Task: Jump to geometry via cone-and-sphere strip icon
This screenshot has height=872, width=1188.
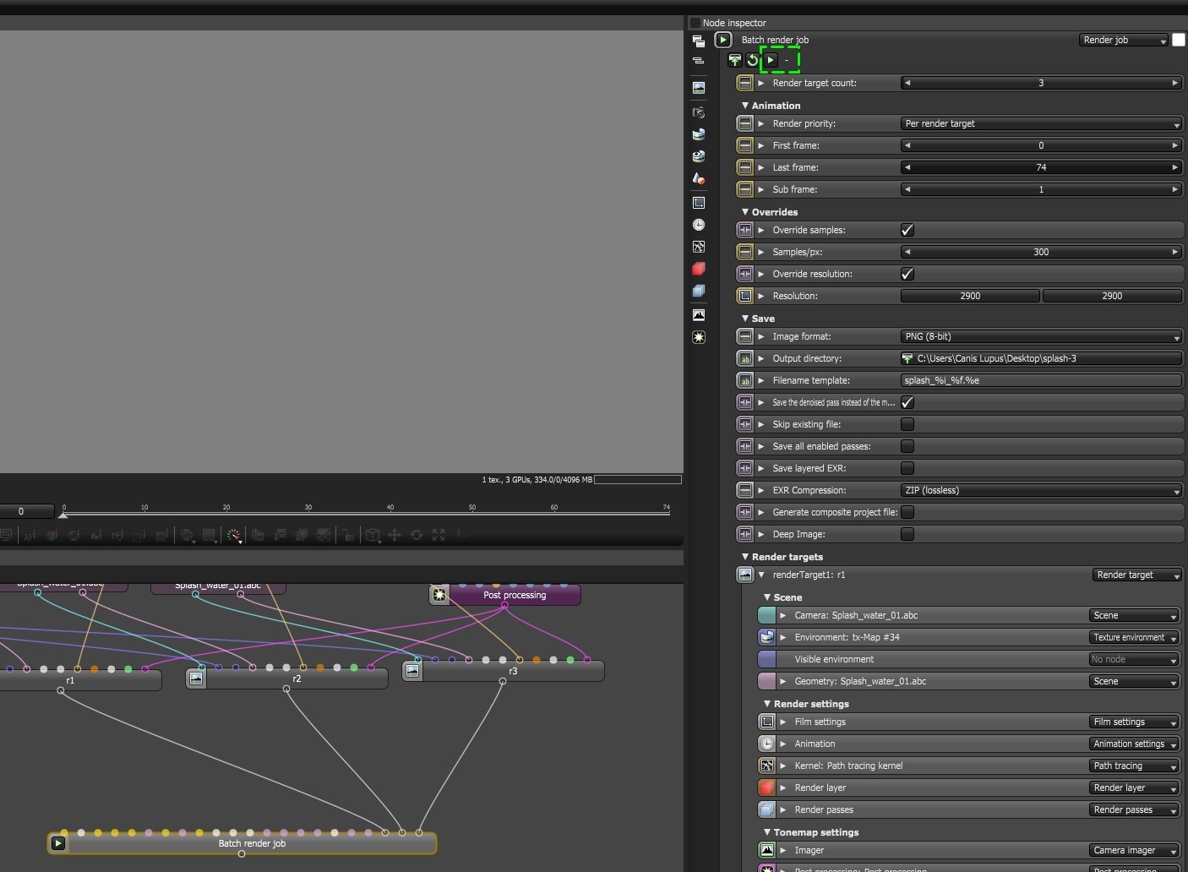Action: tap(699, 178)
